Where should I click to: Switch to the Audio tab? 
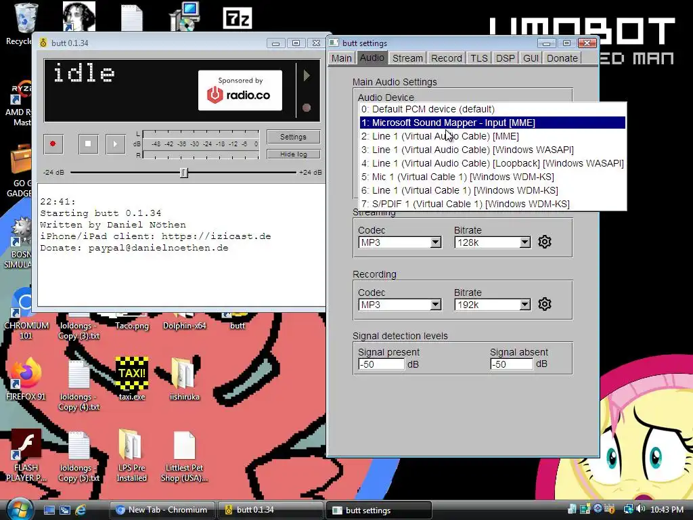(372, 58)
